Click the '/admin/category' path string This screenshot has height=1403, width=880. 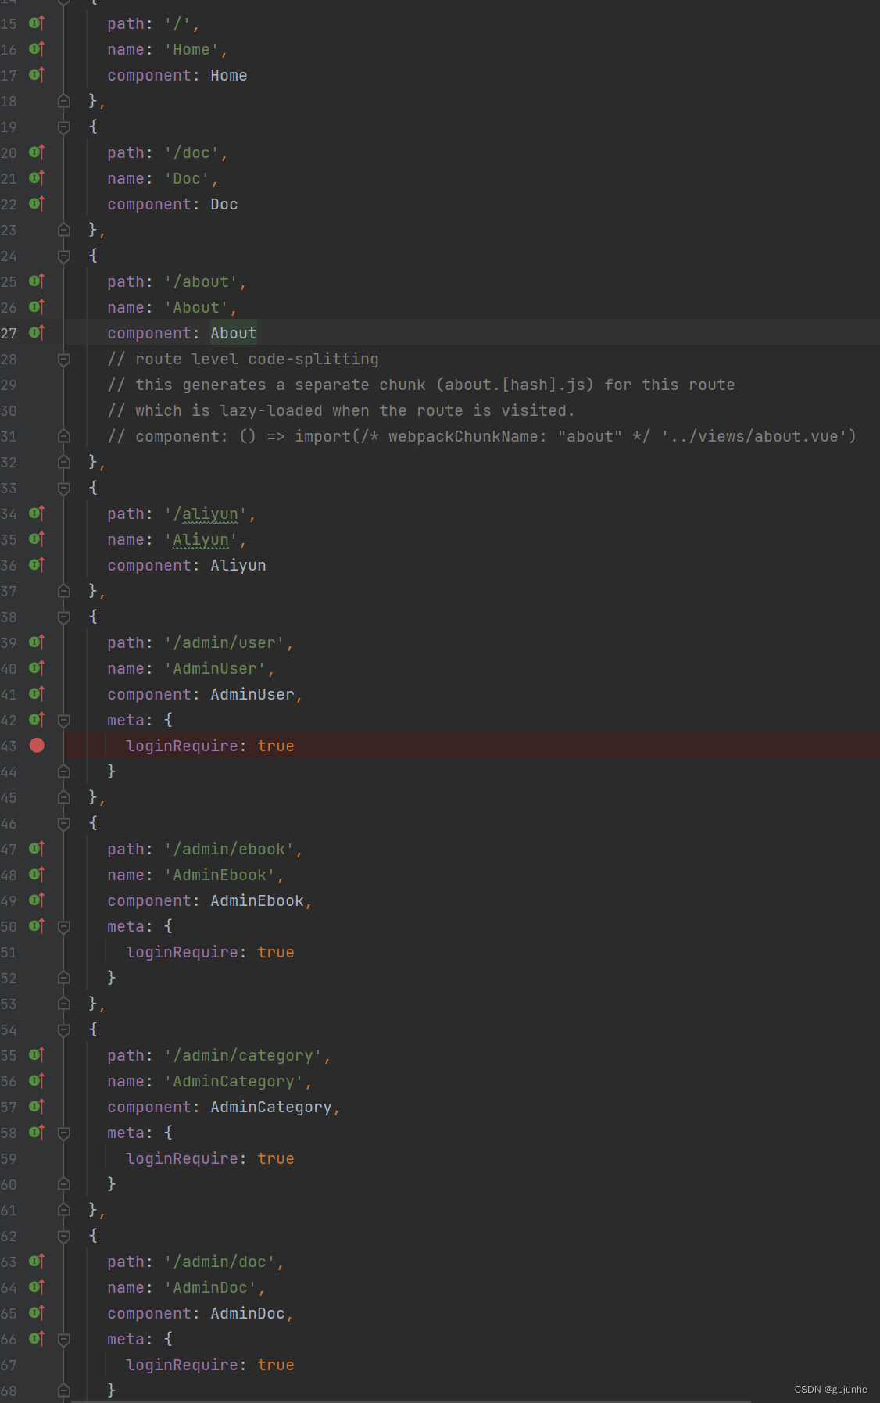(x=243, y=1056)
